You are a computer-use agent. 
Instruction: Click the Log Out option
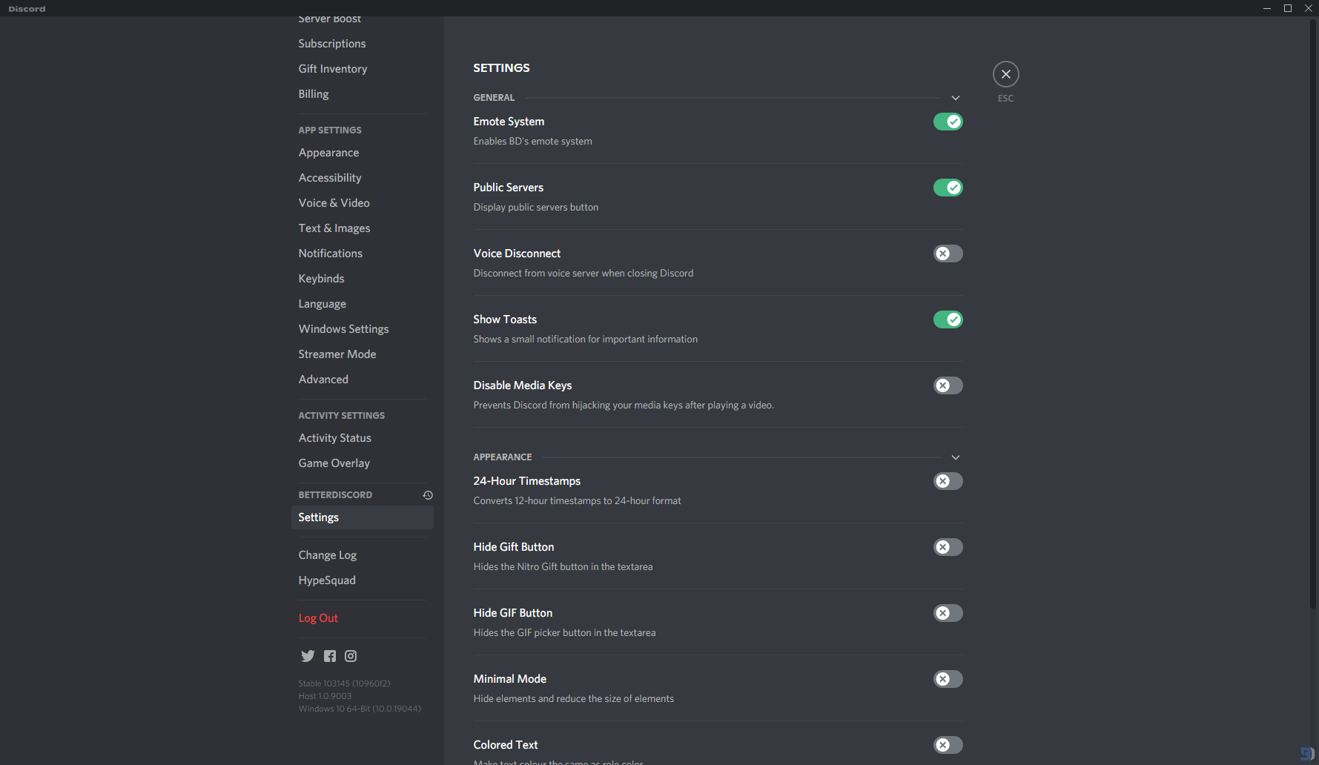[x=318, y=617]
